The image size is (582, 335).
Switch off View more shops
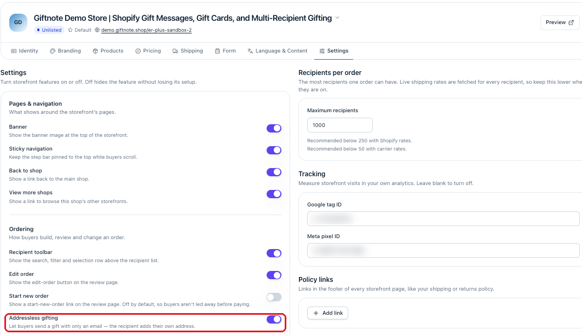pos(274,194)
